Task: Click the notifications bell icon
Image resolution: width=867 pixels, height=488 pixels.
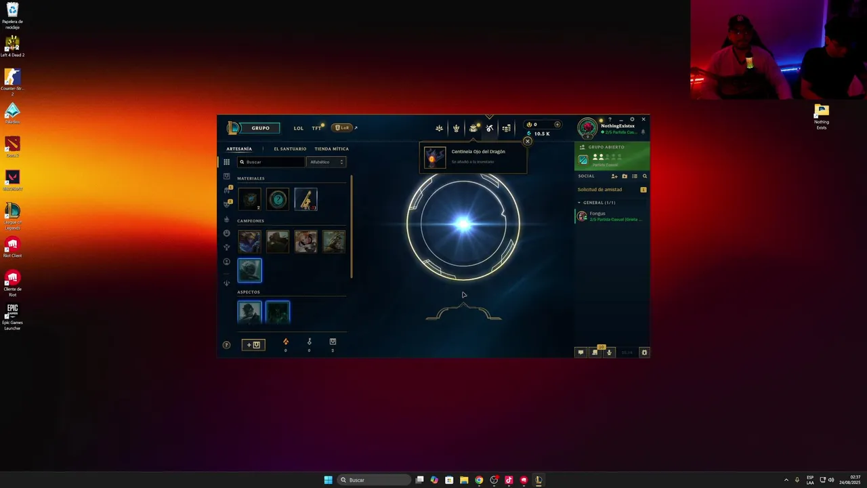Action: pyautogui.click(x=643, y=132)
